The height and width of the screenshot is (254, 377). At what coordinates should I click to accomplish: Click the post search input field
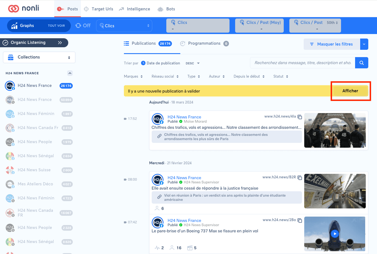303,63
